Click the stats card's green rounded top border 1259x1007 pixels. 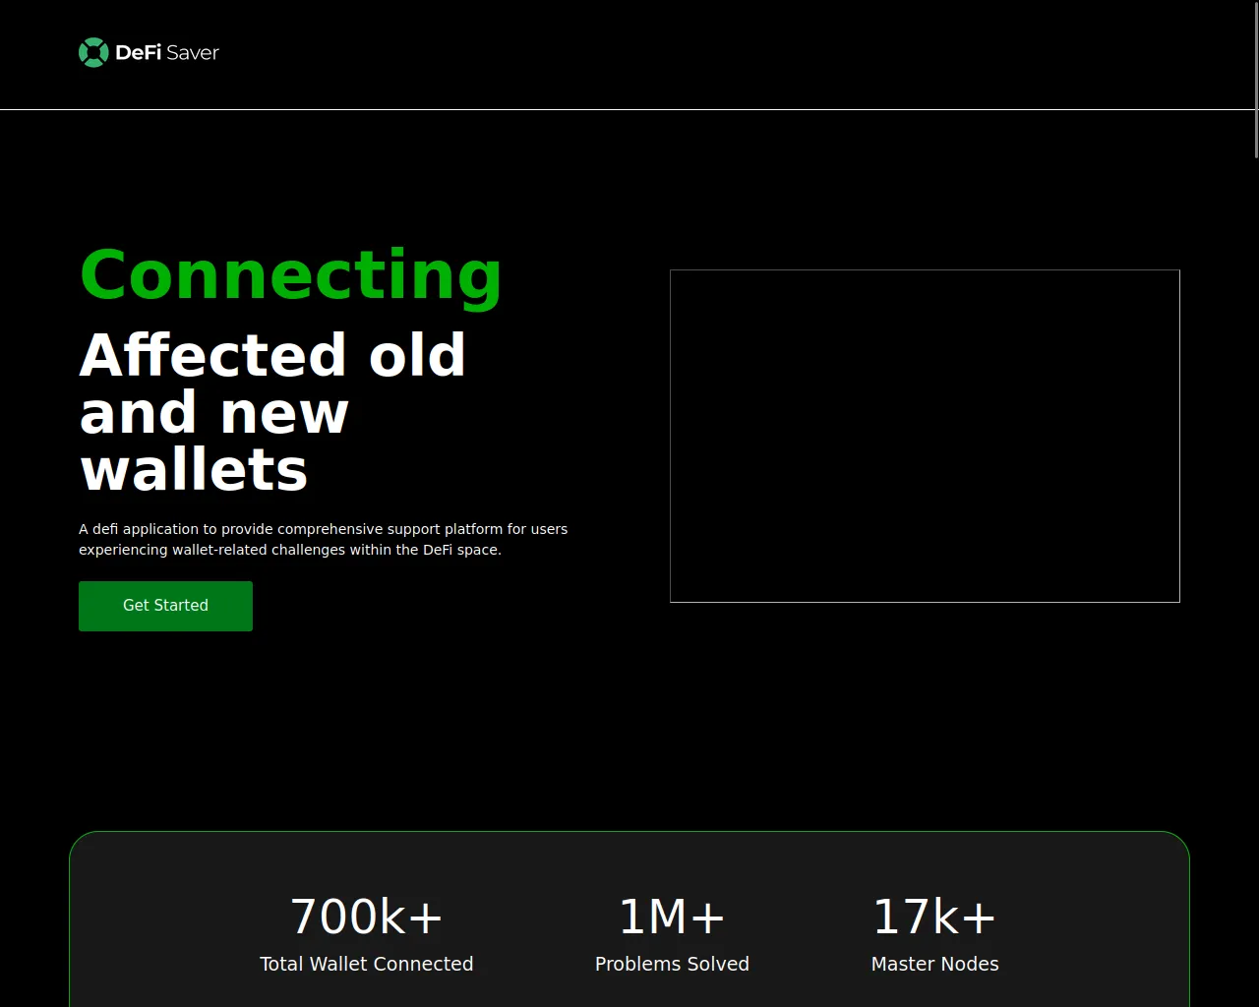coord(629,832)
